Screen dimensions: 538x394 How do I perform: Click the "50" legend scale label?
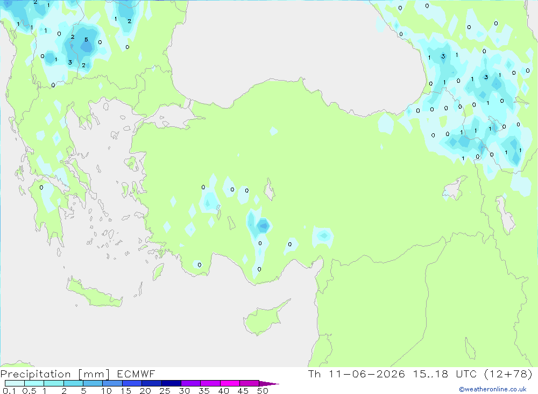(263, 391)
